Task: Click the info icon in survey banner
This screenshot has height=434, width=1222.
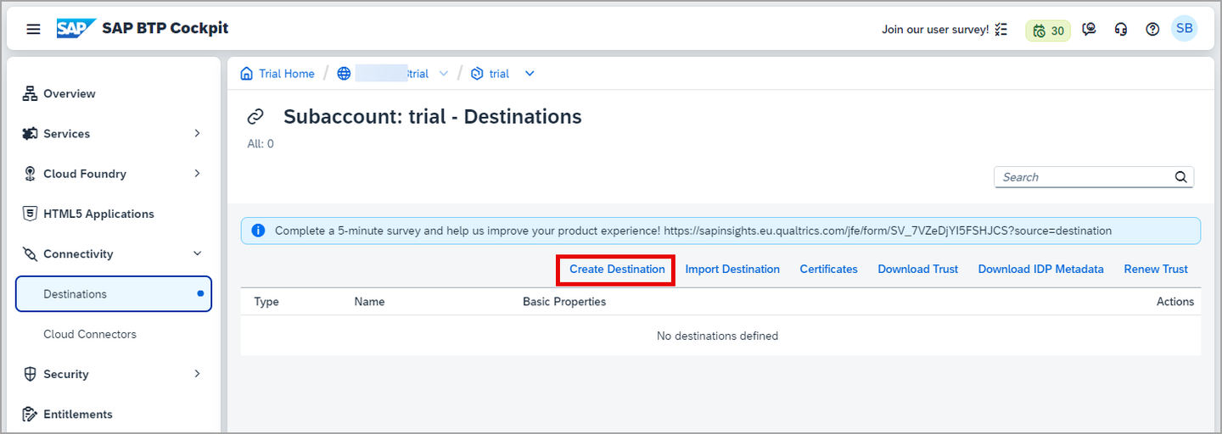Action: [258, 231]
